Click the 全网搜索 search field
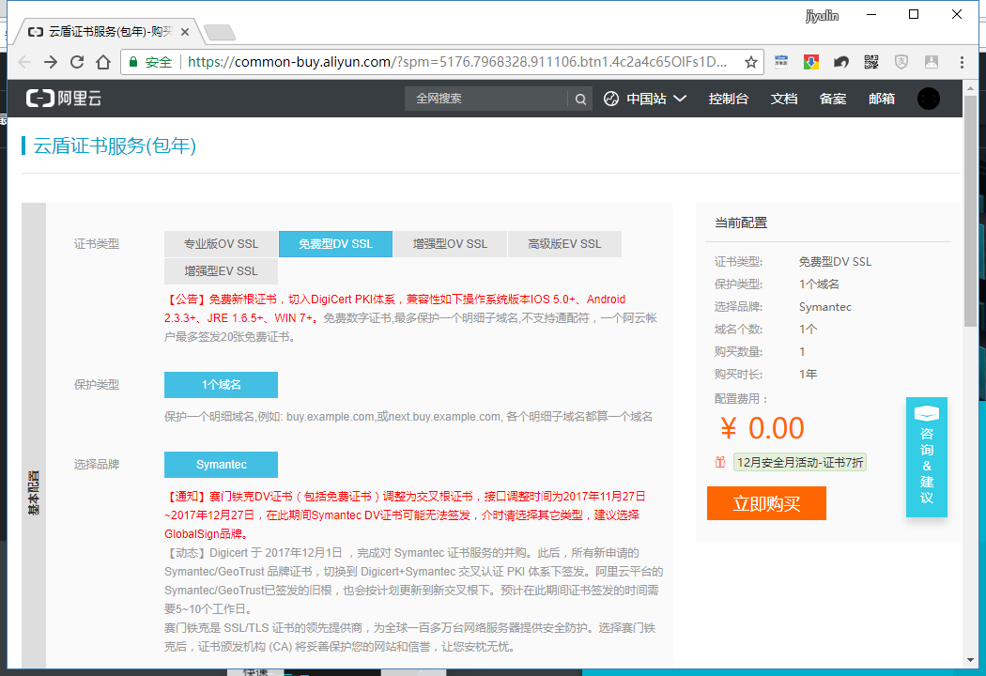 [485, 99]
